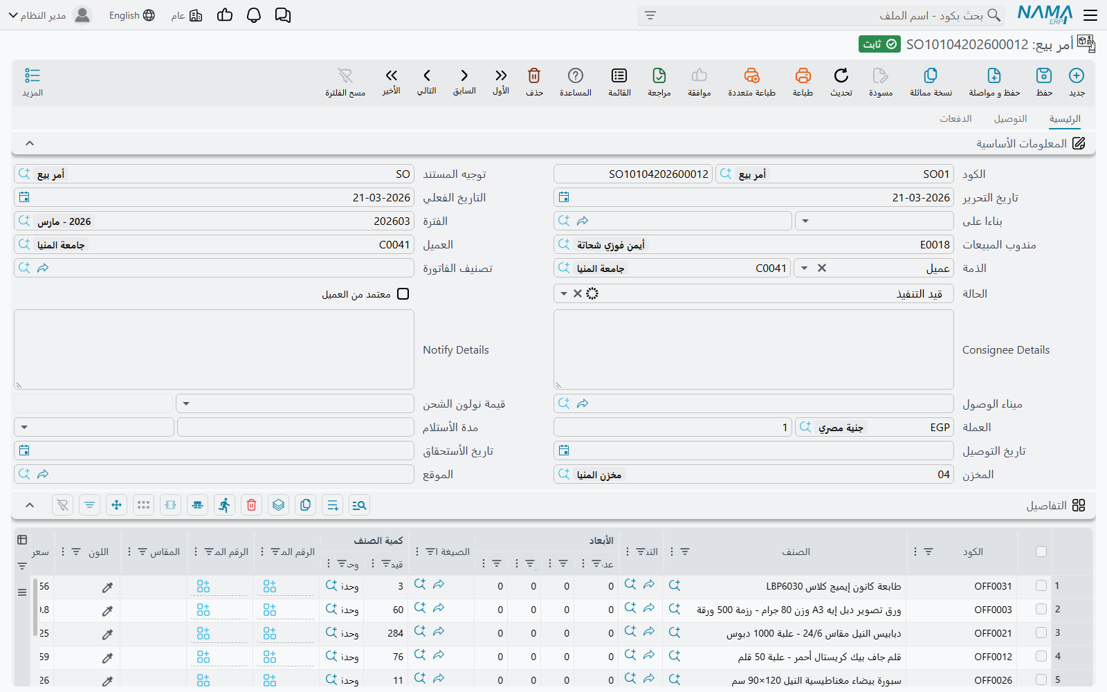The image size is (1107, 692).
Task: Go to التالي (Next) record
Action: 427,75
